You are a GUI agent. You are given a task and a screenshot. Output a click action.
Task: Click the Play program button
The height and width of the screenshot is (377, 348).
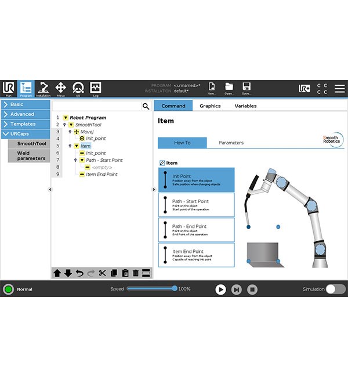click(220, 289)
